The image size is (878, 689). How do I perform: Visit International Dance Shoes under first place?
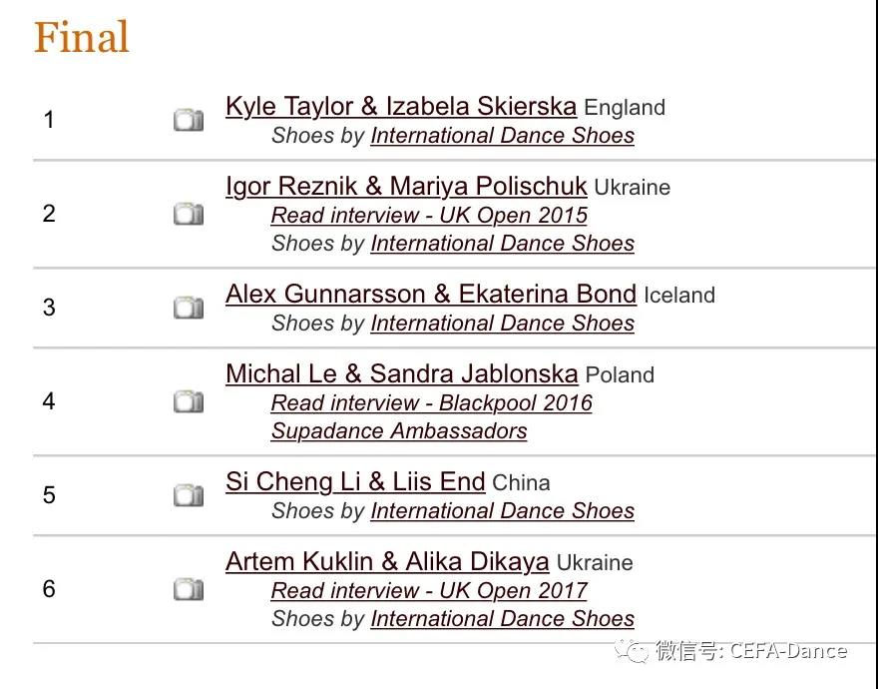[x=502, y=136]
